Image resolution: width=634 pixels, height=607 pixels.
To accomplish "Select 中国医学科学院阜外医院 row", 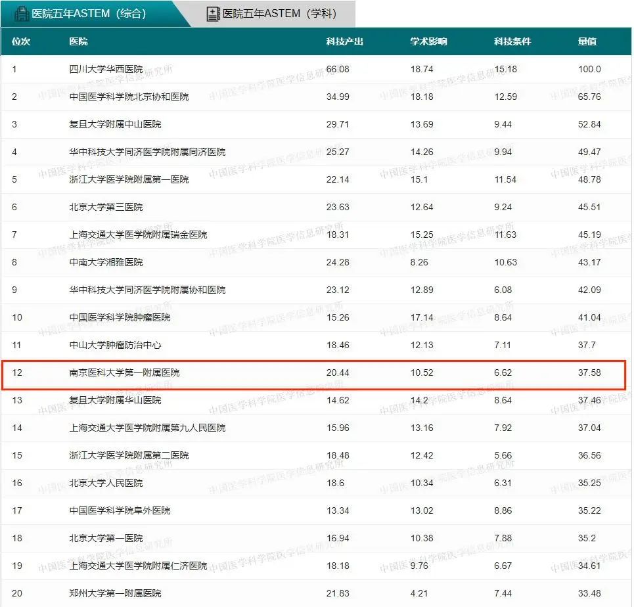I will coord(316,510).
